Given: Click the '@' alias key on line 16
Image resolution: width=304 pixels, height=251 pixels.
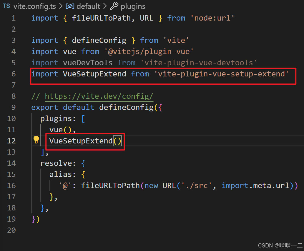Looking at the screenshot, I should (x=65, y=185).
